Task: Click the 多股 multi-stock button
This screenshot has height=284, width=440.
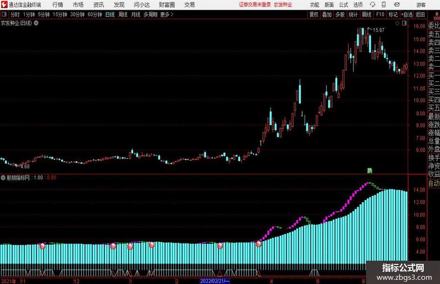Action: pyautogui.click(x=340, y=14)
